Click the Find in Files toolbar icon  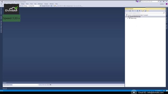[x=55, y=6]
